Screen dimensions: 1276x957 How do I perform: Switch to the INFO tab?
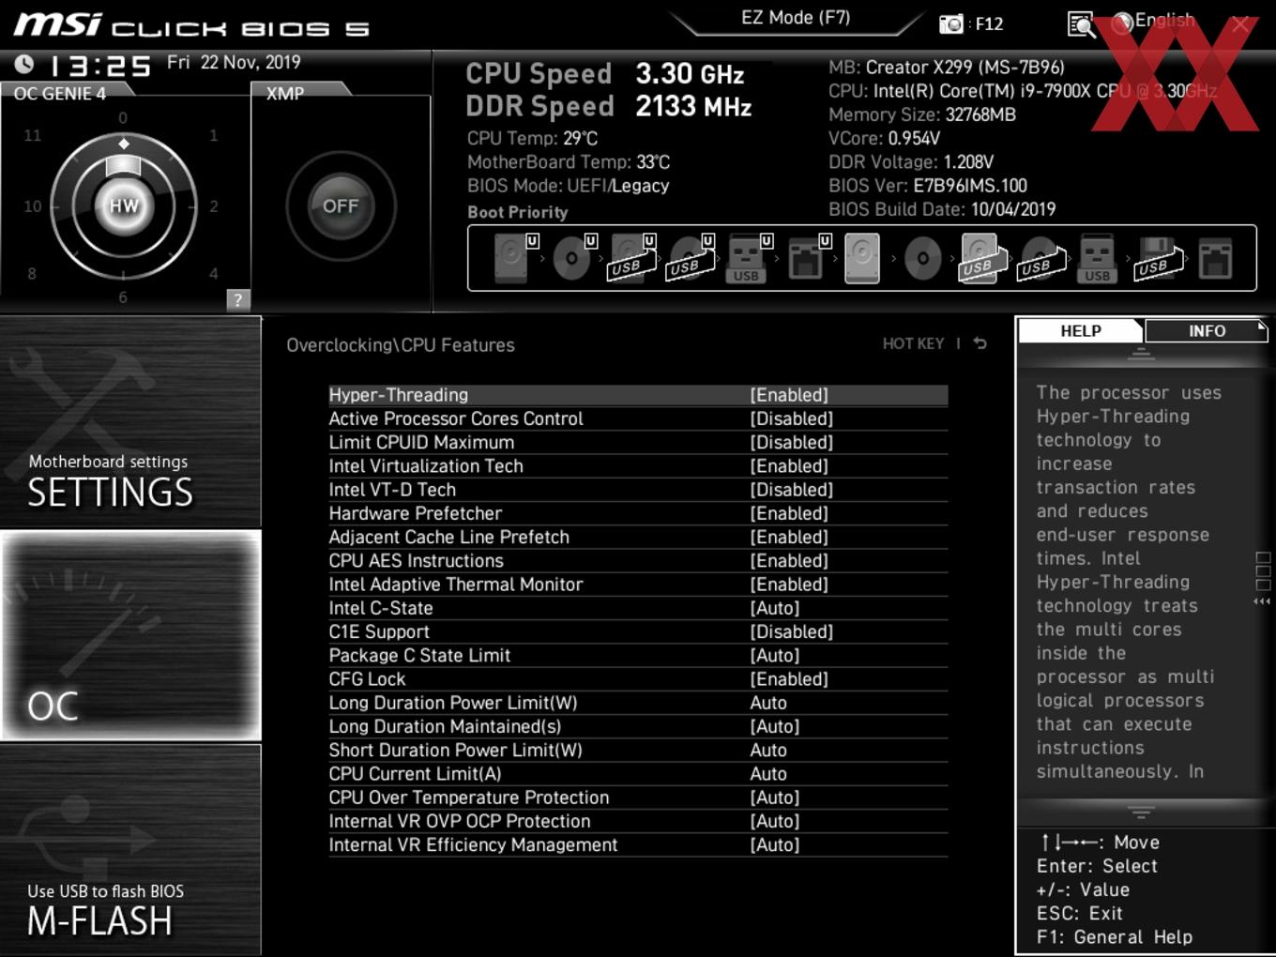[1207, 331]
